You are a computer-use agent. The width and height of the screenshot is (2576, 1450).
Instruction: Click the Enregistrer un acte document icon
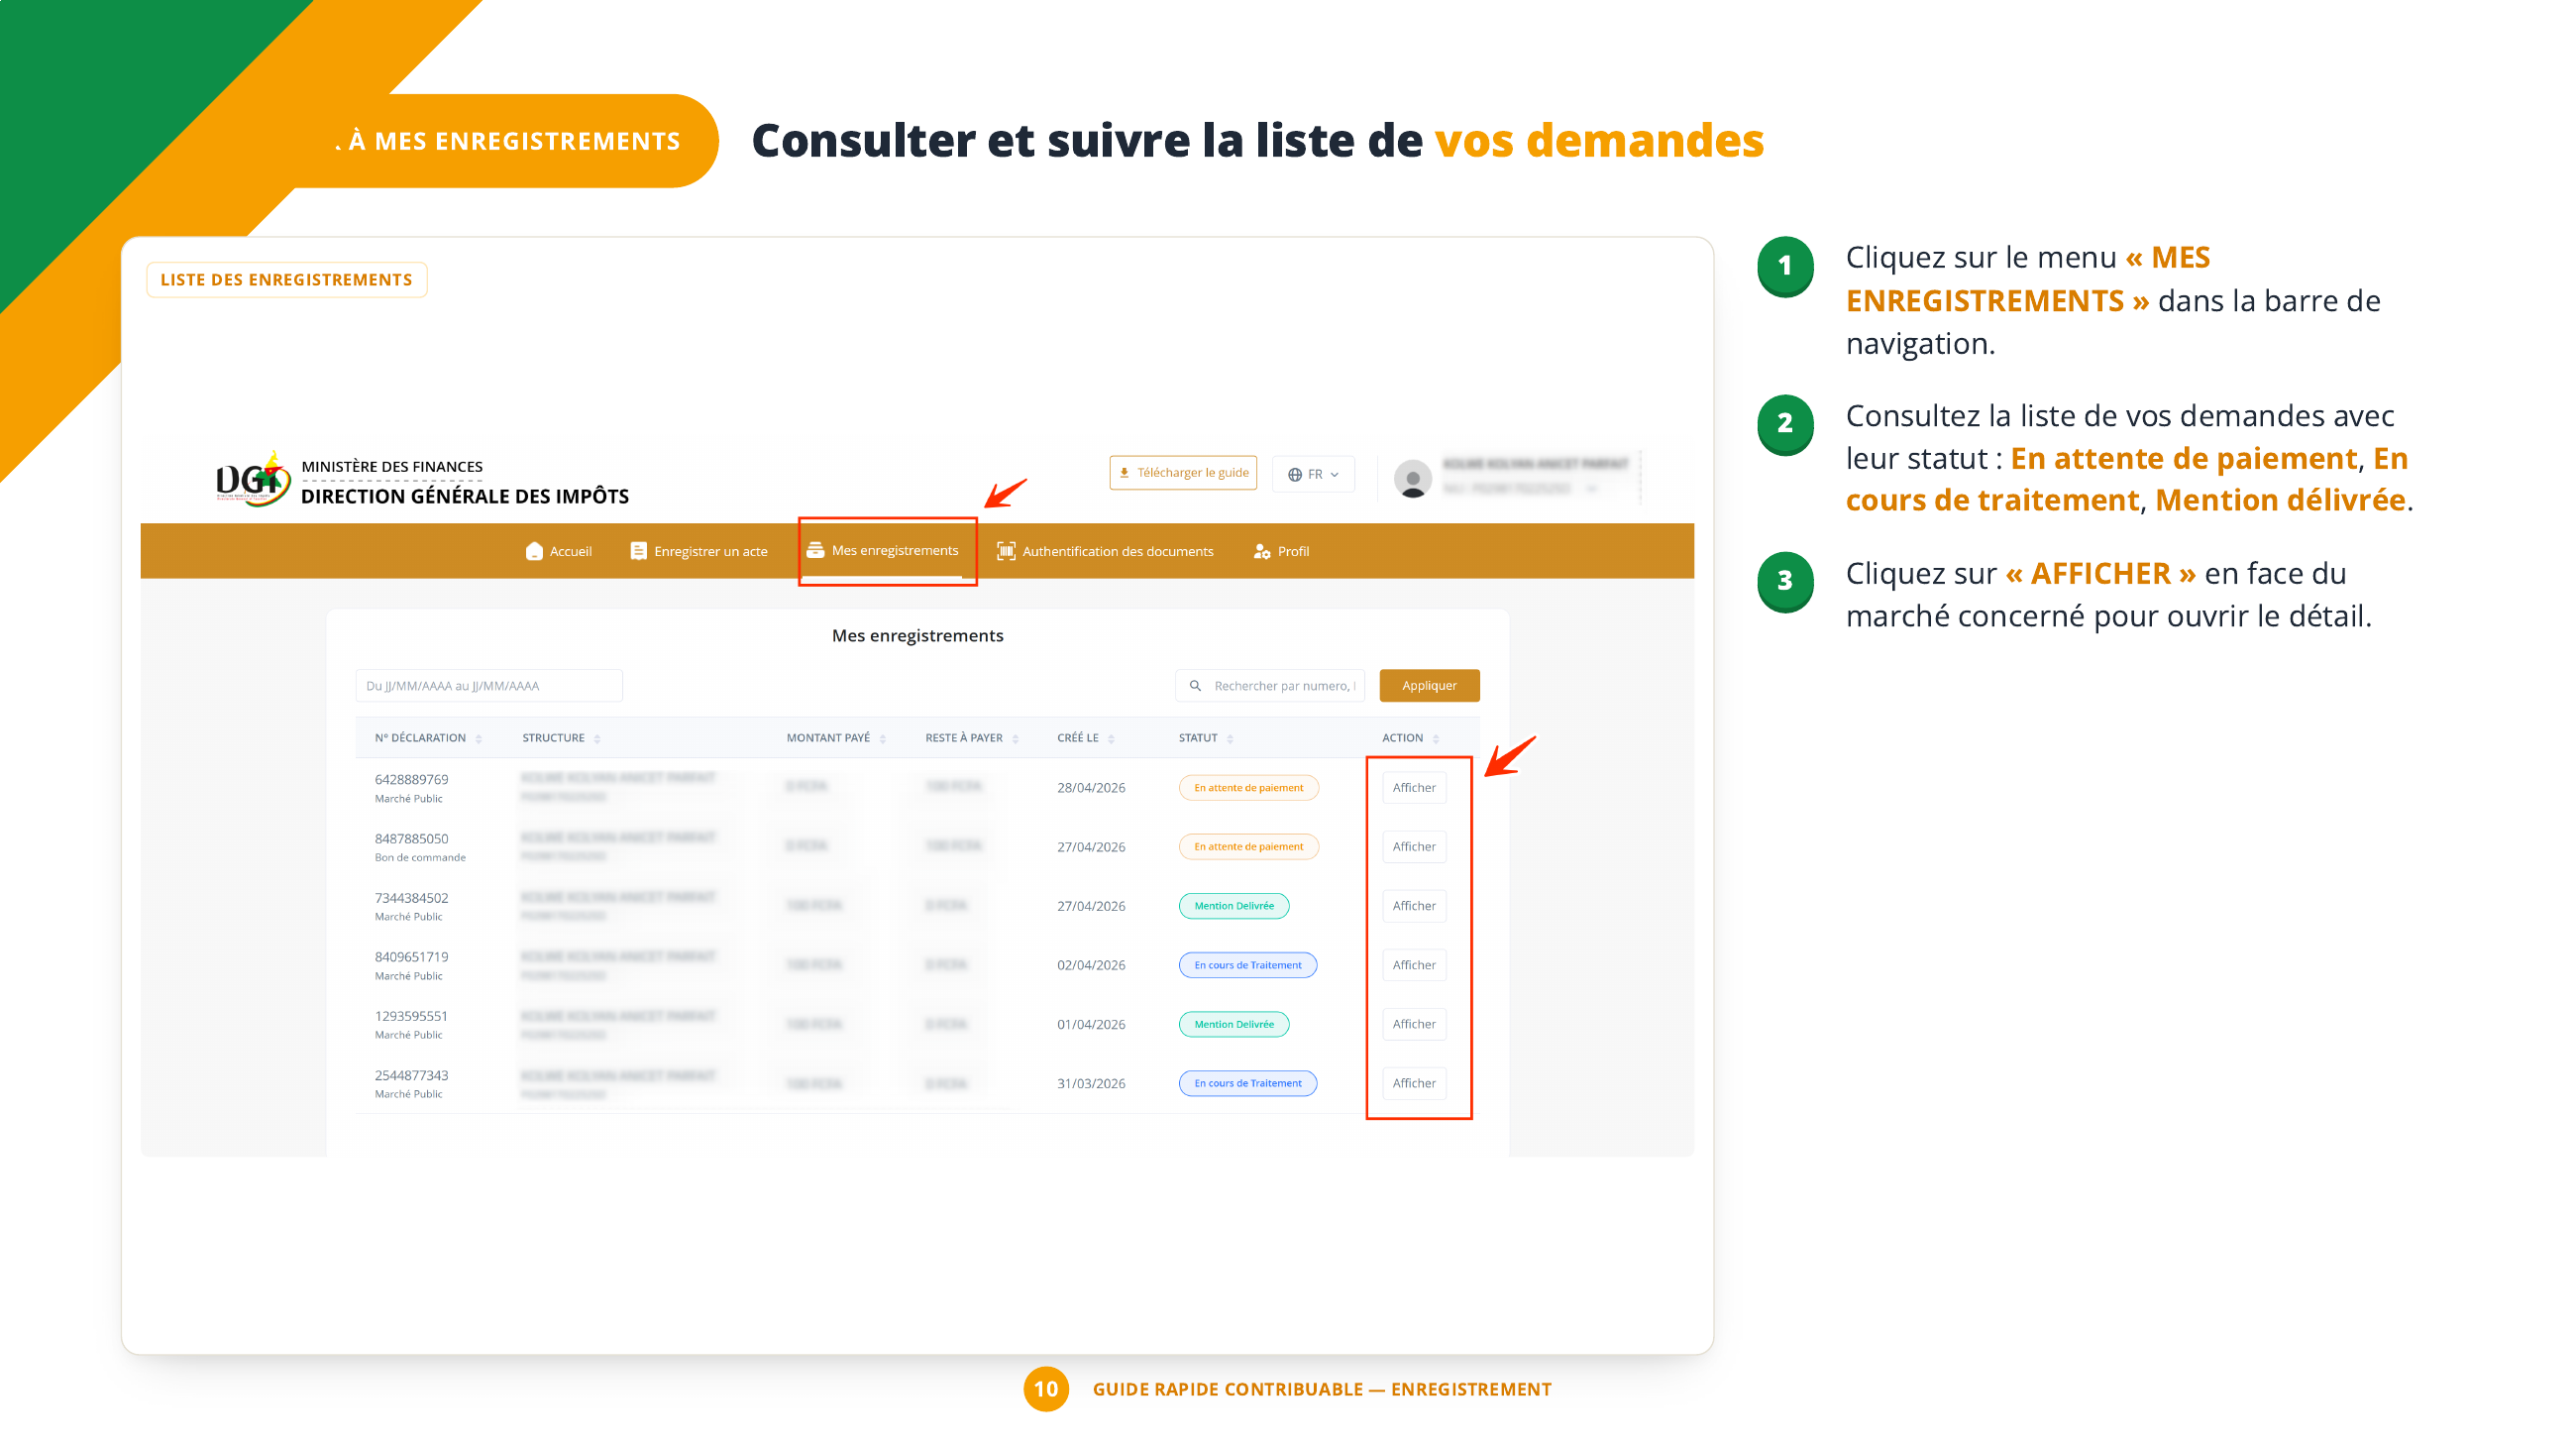(x=638, y=551)
